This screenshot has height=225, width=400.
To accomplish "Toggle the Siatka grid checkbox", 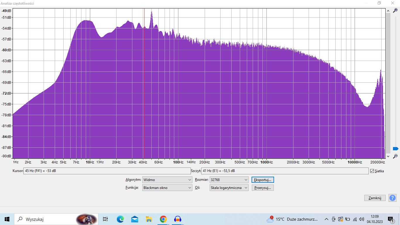I will point(372,171).
